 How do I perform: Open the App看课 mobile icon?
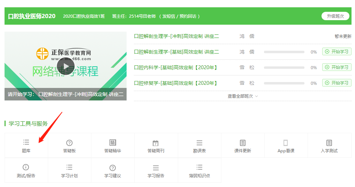pos(286,143)
